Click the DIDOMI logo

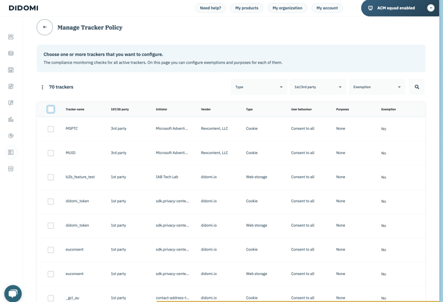(23, 8)
